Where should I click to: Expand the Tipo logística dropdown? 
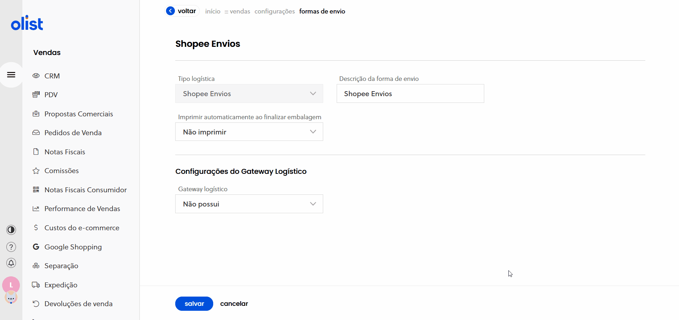[x=249, y=94]
